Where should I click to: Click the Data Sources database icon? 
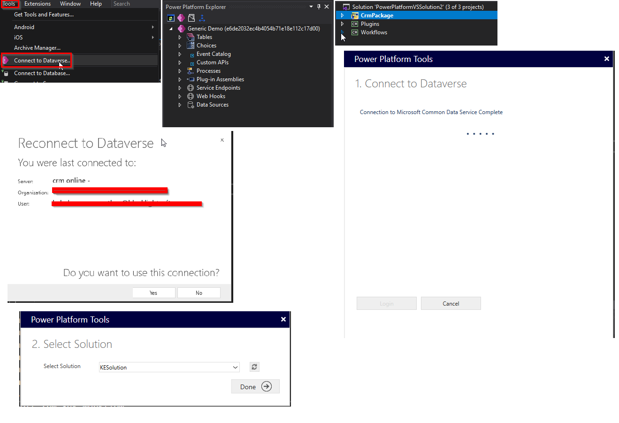[x=191, y=105]
